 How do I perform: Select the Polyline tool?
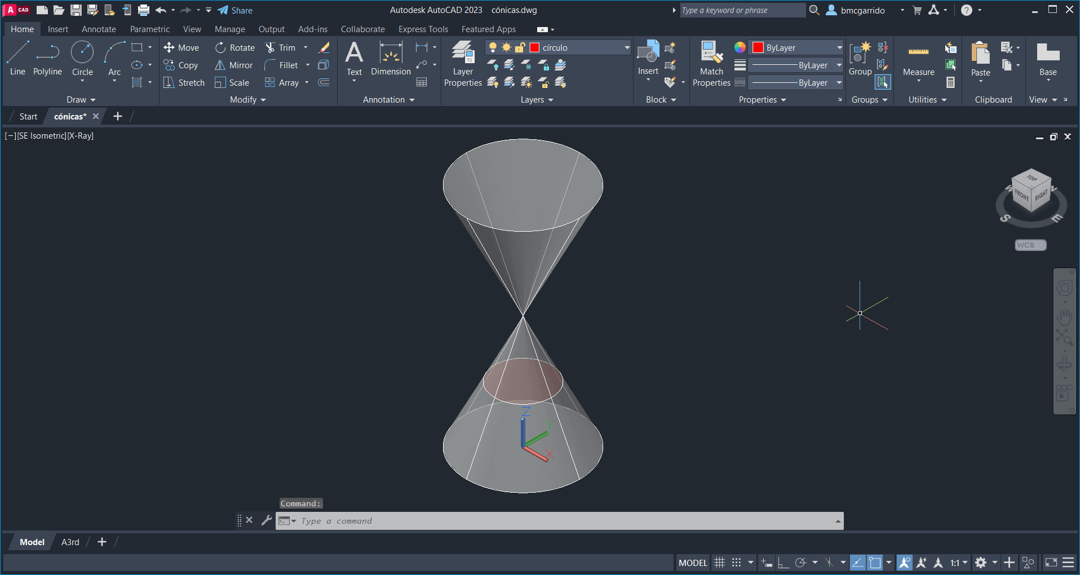point(47,58)
